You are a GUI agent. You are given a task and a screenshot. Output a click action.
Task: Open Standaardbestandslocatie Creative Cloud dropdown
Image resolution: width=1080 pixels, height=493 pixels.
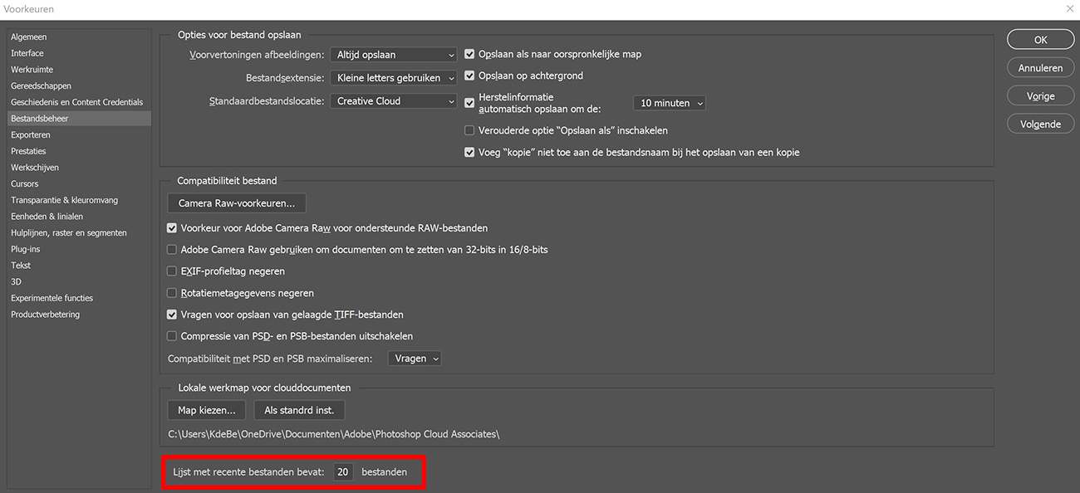pyautogui.click(x=394, y=101)
